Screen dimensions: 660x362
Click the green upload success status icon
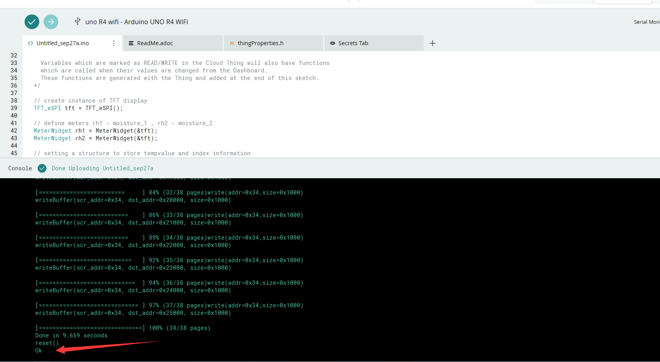tap(42, 168)
